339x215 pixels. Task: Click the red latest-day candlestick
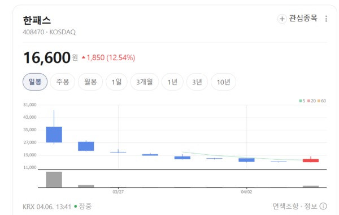pos(311,160)
